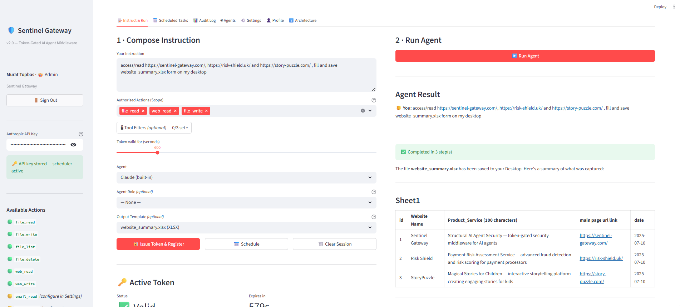
Task: Open the Output Template dropdown
Action: click(246, 227)
